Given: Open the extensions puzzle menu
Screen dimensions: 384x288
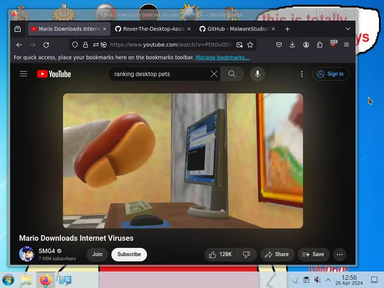Looking at the screenshot, I should tap(319, 45).
